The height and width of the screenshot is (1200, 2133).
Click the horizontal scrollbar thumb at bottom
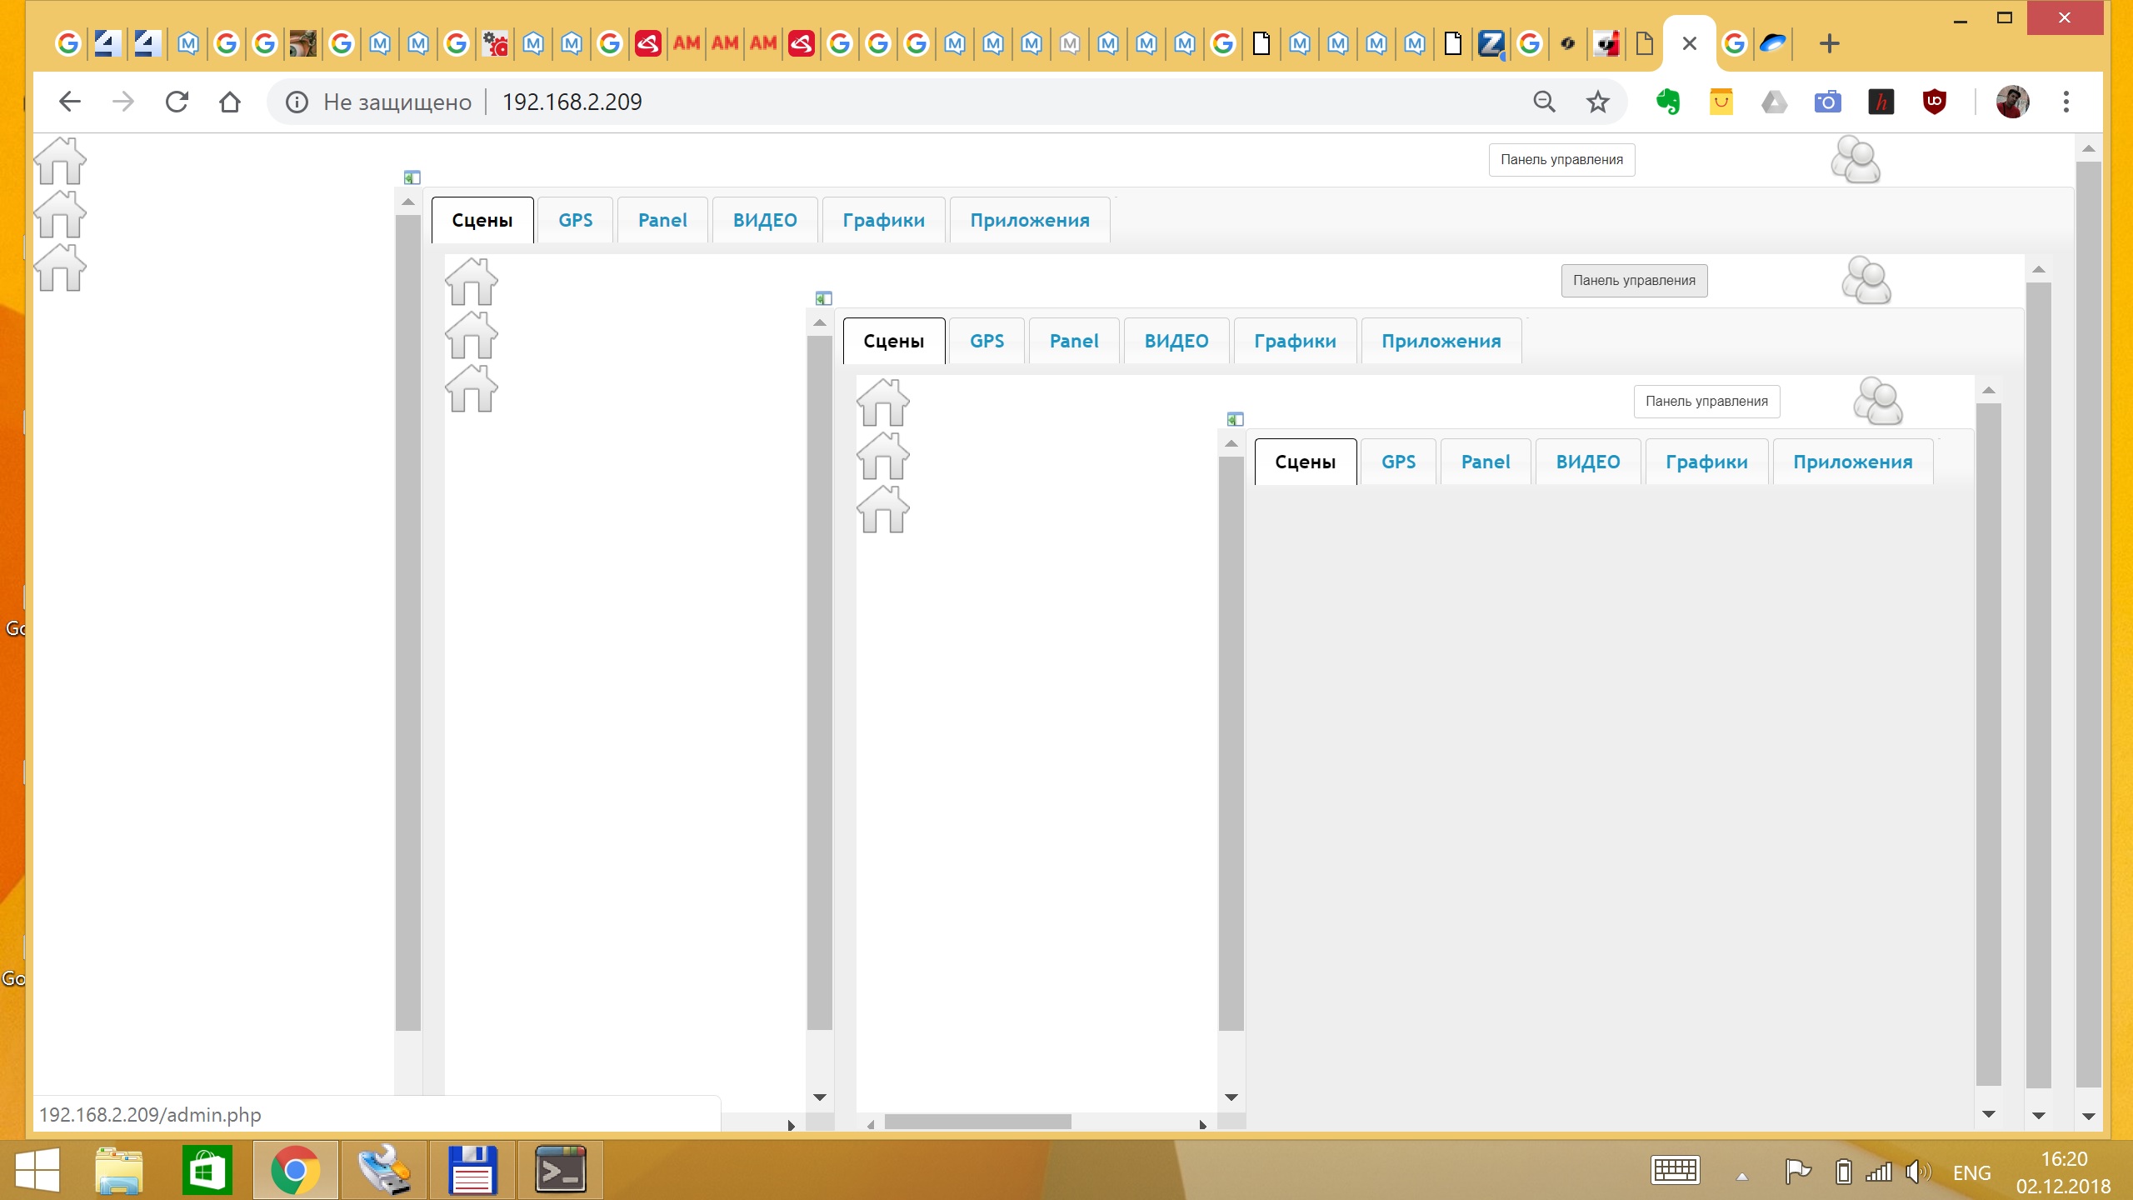coord(977,1122)
